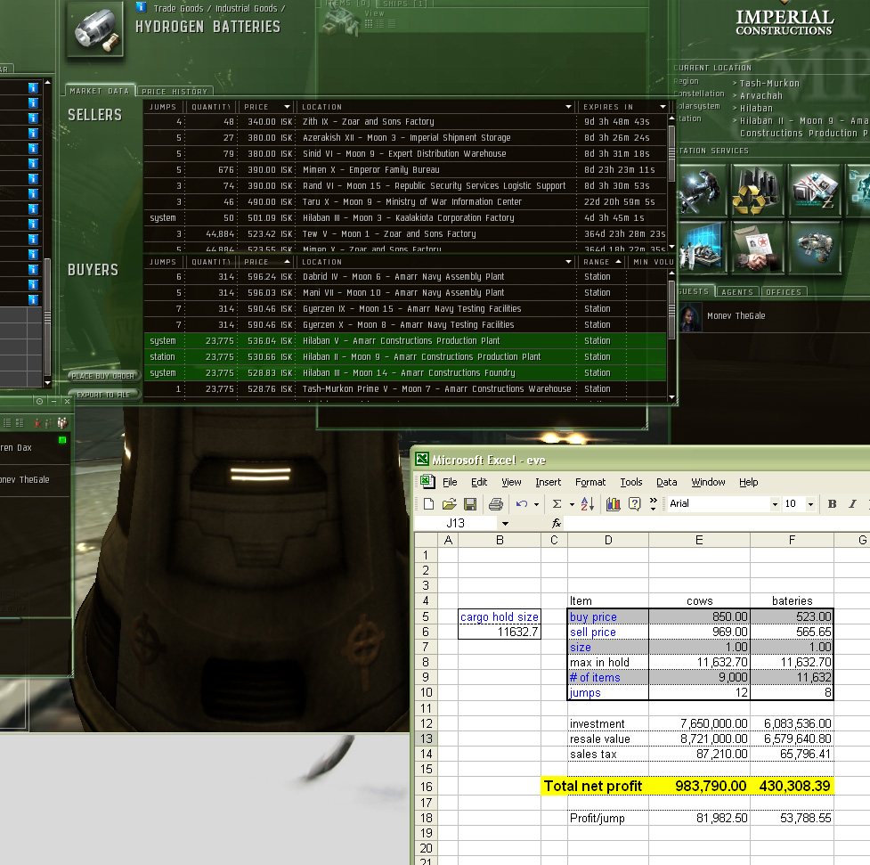Open the Fitting ship service icon
This screenshot has width=870, height=865.
(814, 247)
